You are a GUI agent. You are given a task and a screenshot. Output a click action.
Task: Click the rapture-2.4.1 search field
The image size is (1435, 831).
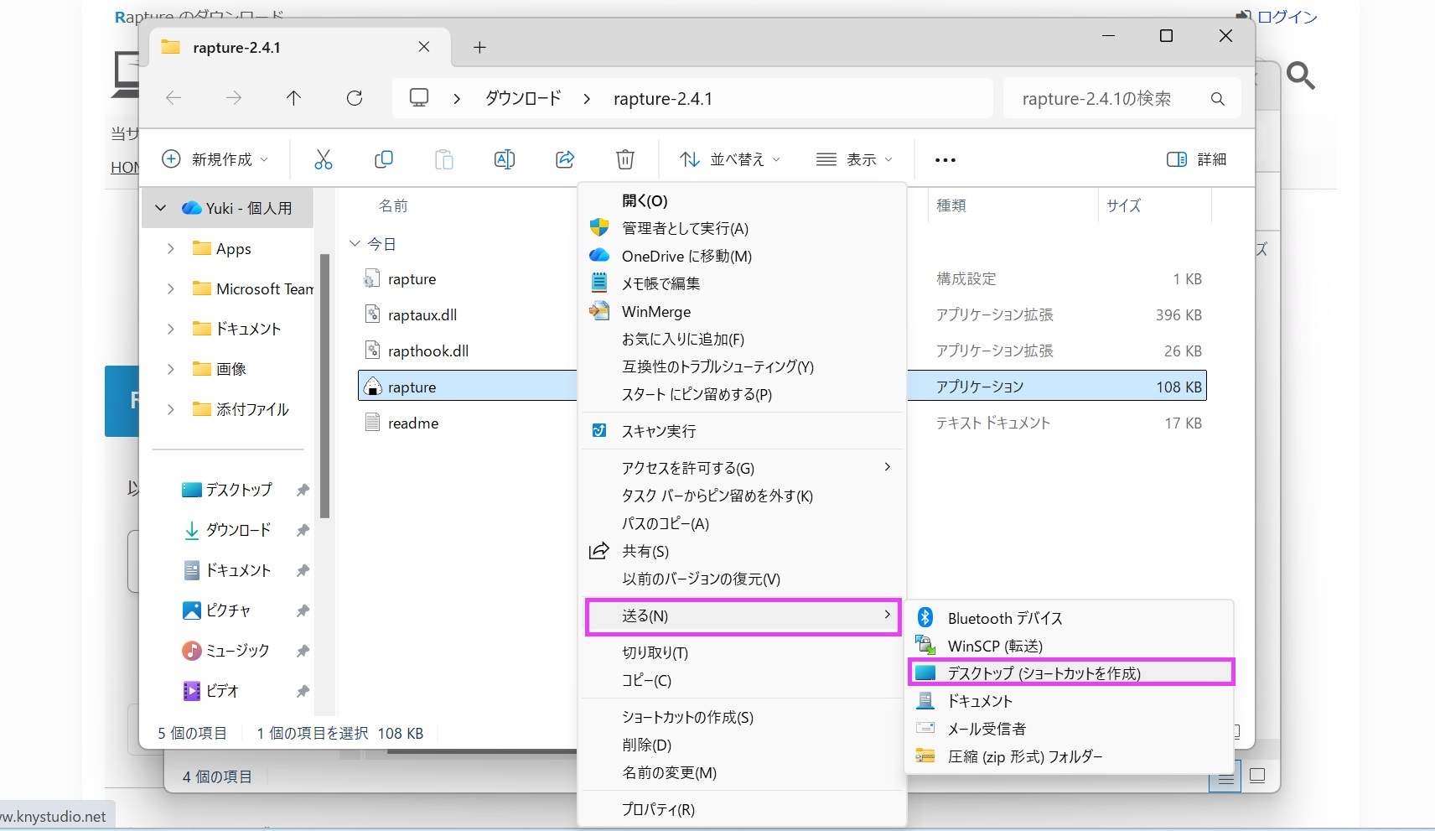(x=1106, y=99)
